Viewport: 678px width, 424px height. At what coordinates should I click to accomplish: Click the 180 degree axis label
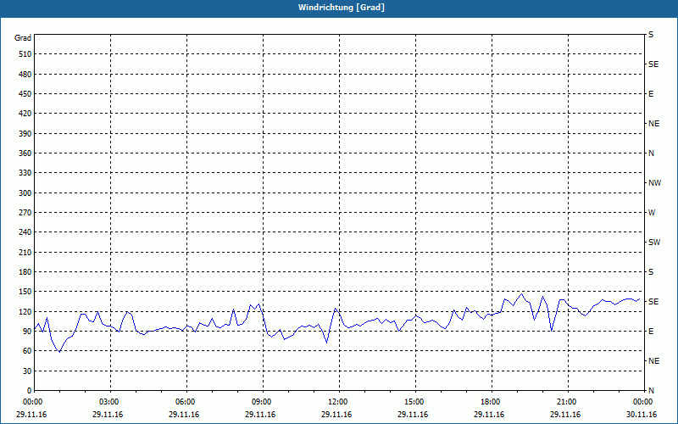click(25, 272)
